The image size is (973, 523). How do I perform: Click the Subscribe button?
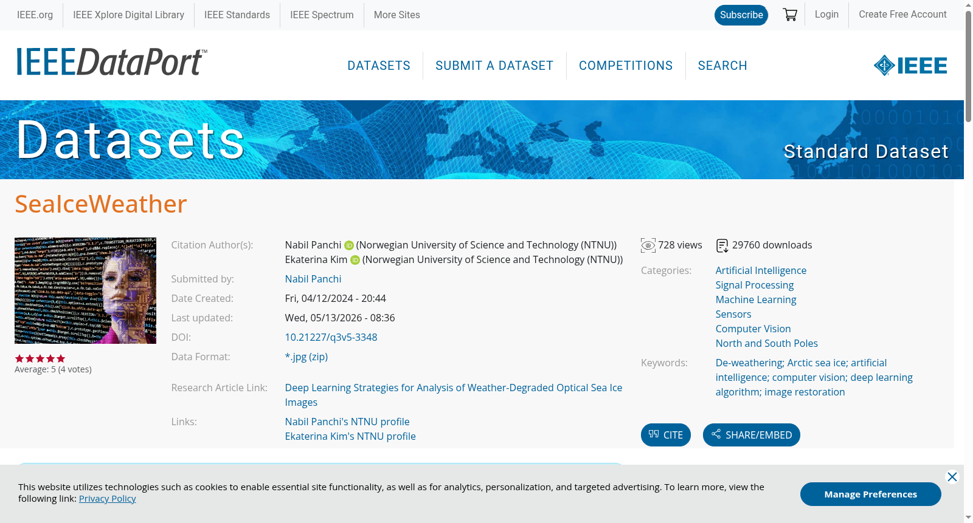pyautogui.click(x=741, y=15)
